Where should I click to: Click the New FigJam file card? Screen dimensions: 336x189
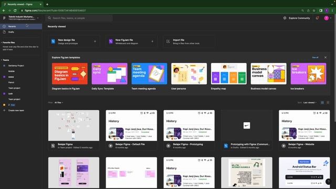(x=131, y=41)
